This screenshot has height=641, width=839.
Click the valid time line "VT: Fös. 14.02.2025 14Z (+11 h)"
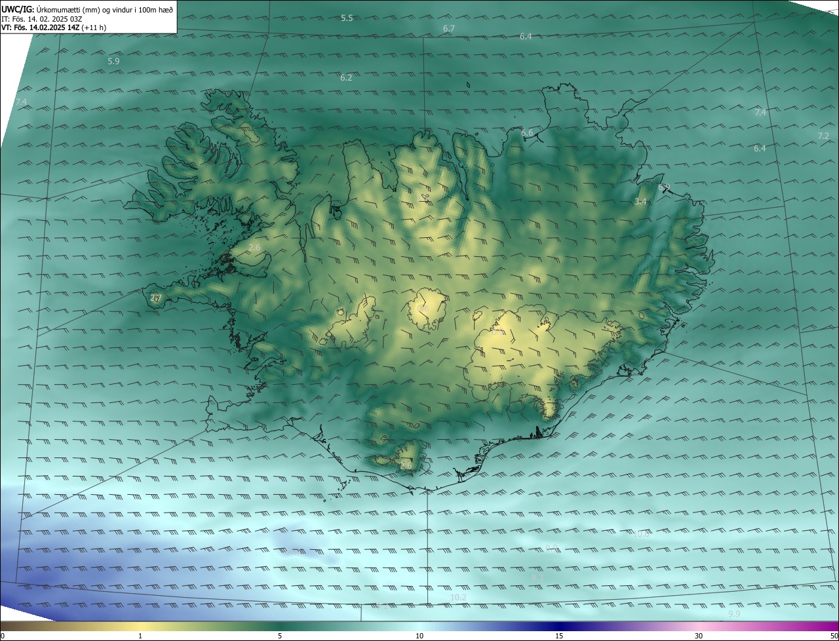(x=54, y=28)
